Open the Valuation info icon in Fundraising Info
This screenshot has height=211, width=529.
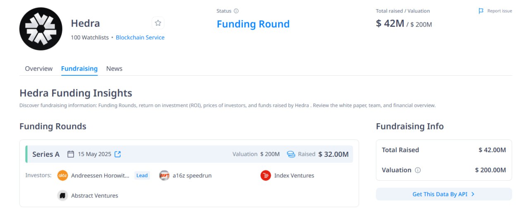pos(418,170)
